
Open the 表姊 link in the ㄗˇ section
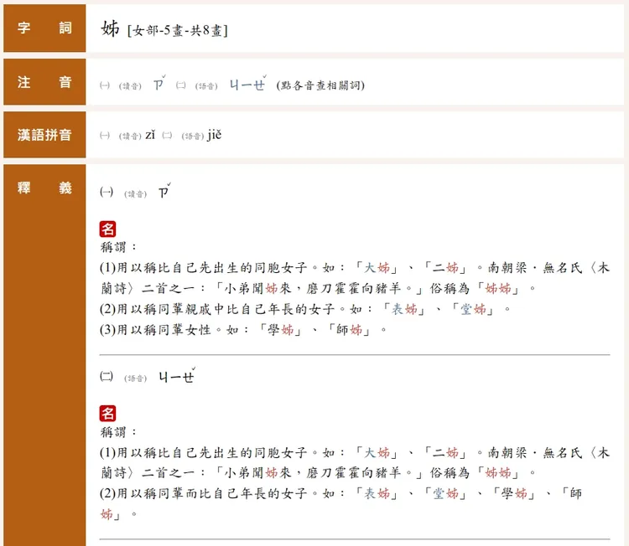403,309
